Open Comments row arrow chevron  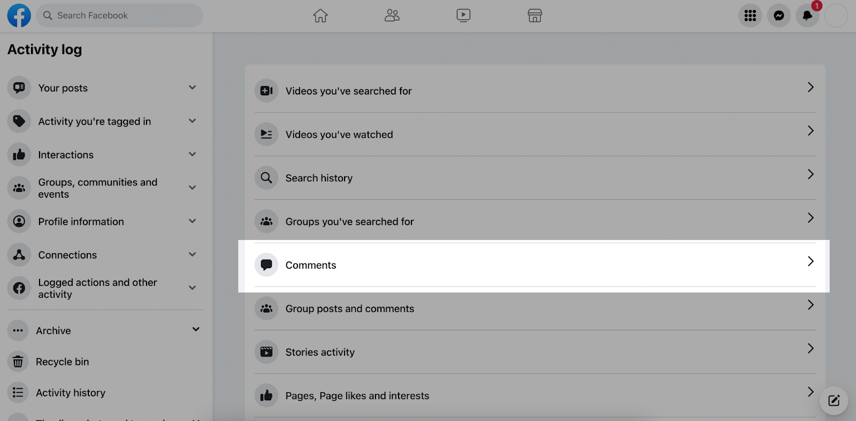coord(811,261)
